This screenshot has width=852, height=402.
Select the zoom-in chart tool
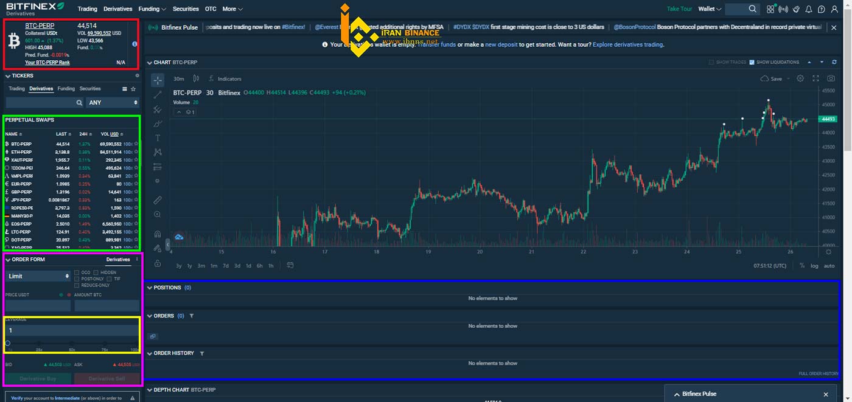point(158,215)
